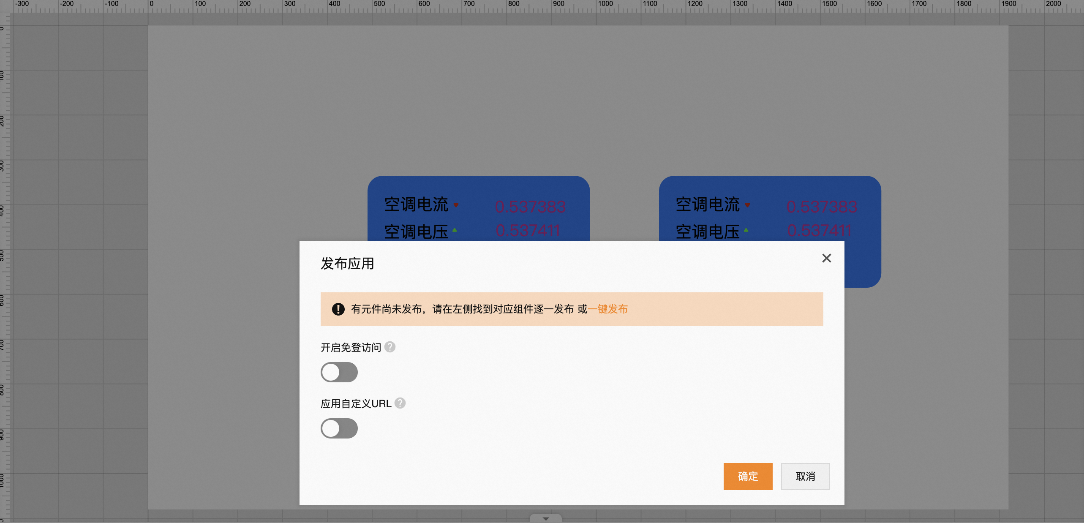Click value 0.537383 in the left card
Viewport: 1084px width, 523px height.
530,207
